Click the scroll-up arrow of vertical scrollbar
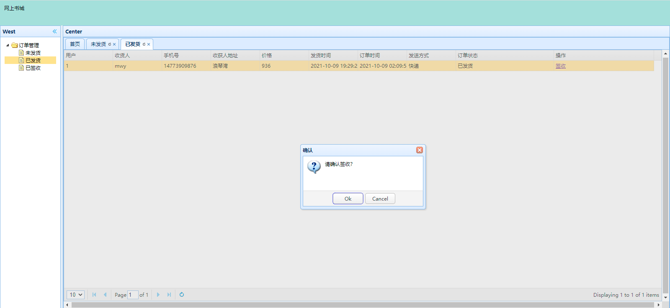 pos(665,54)
